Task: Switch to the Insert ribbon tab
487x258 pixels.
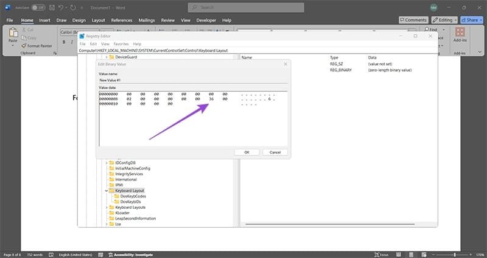Action: point(44,20)
